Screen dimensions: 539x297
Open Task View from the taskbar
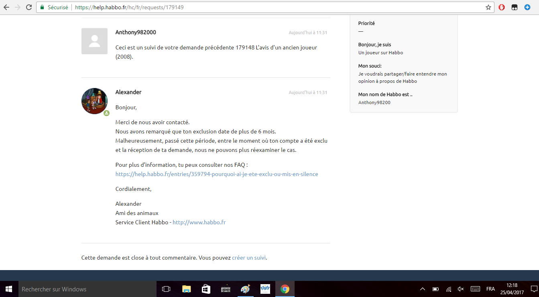click(166, 289)
